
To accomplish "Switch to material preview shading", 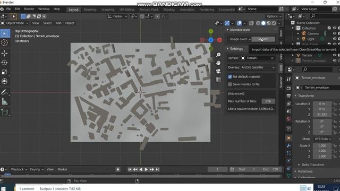I will click(x=269, y=23).
